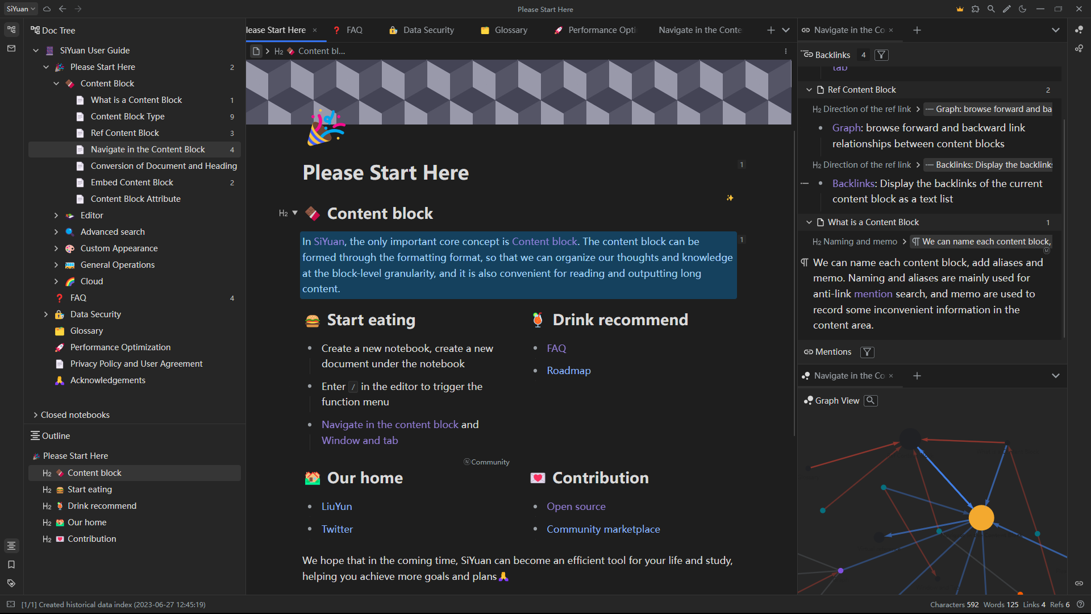The width and height of the screenshot is (1091, 614).
Task: Open the Tags icon in left dock
Action: click(11, 583)
